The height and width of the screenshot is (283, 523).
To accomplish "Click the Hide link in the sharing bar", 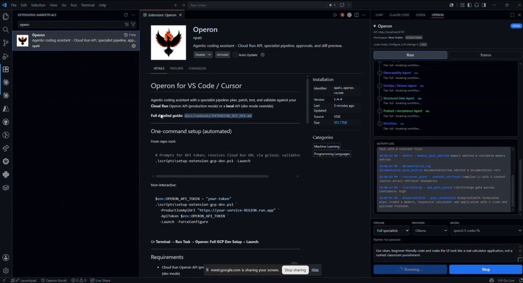I will point(315,270).
